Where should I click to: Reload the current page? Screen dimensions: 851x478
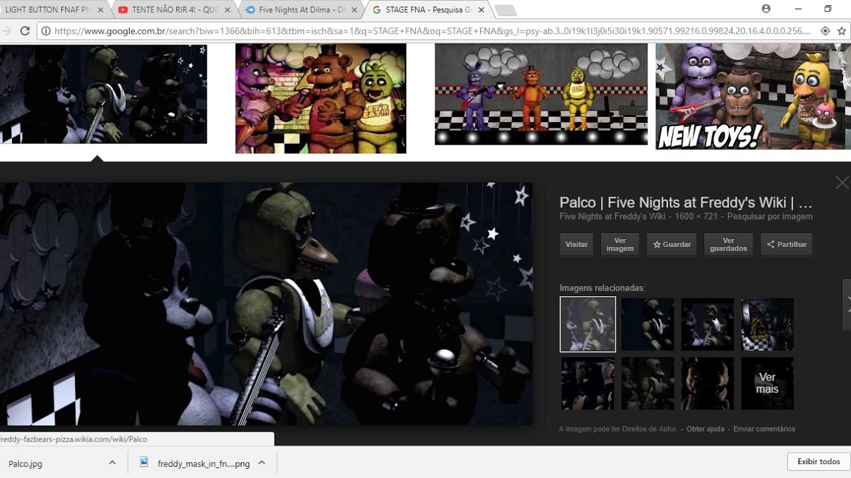point(25,31)
